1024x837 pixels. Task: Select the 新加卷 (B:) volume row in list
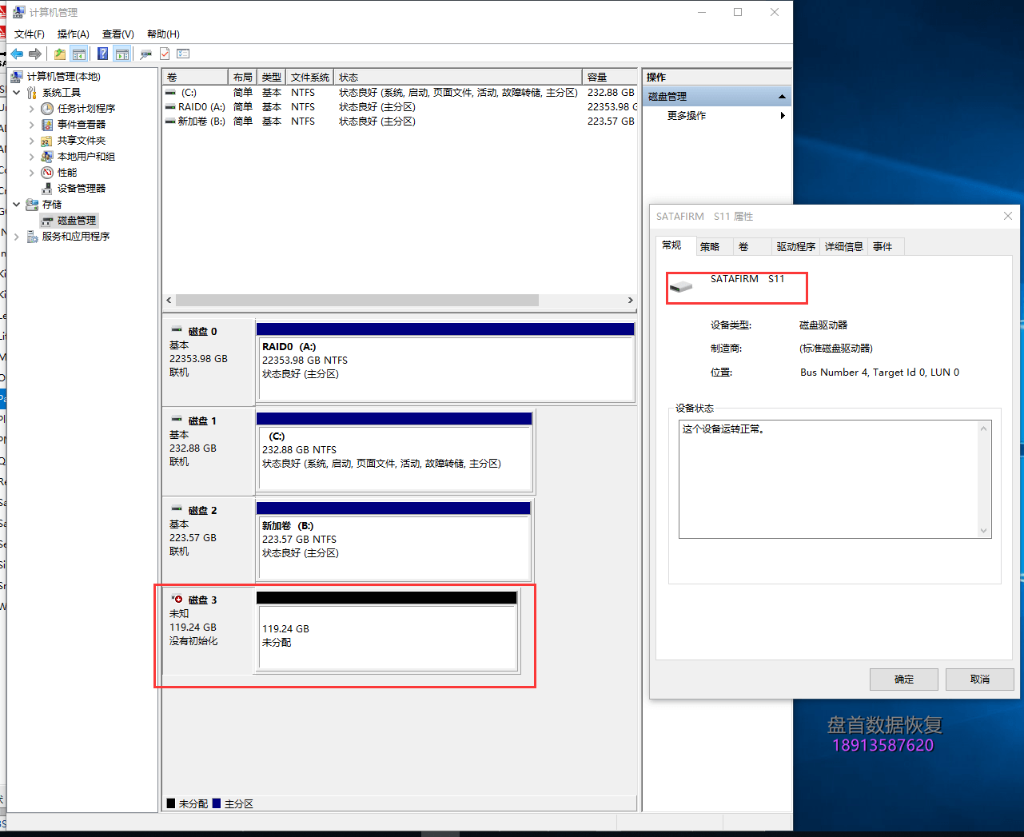click(x=399, y=121)
